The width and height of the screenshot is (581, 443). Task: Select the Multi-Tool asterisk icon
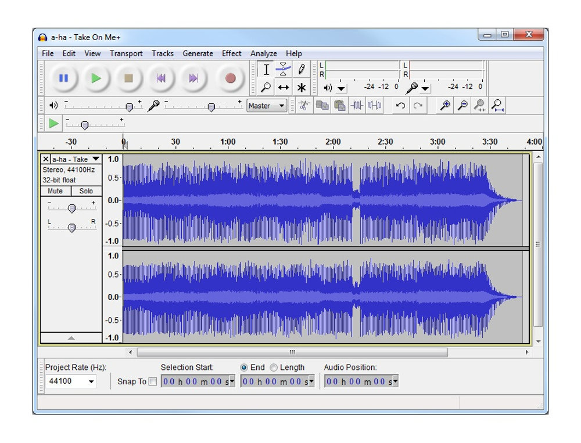[301, 88]
